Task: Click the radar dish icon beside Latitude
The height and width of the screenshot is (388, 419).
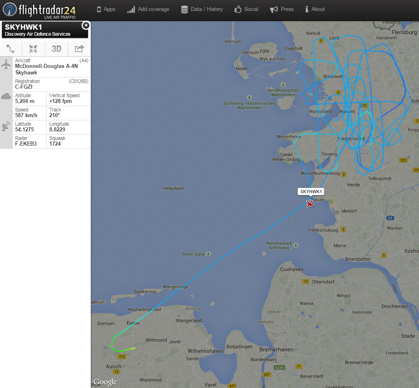Action: coord(6,126)
